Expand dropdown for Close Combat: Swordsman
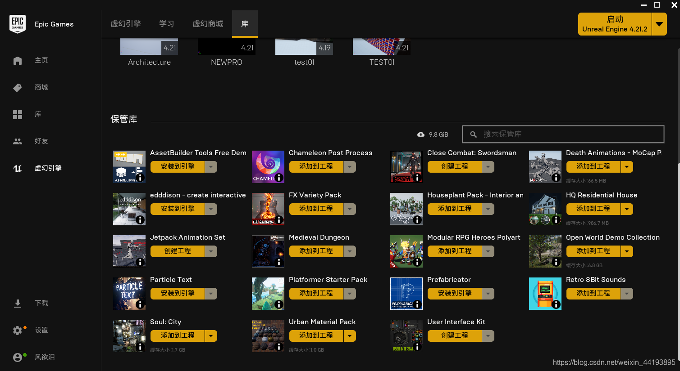680x371 pixels. [488, 167]
